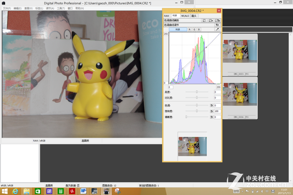Open the Window (窗口) menu

coord(70,8)
